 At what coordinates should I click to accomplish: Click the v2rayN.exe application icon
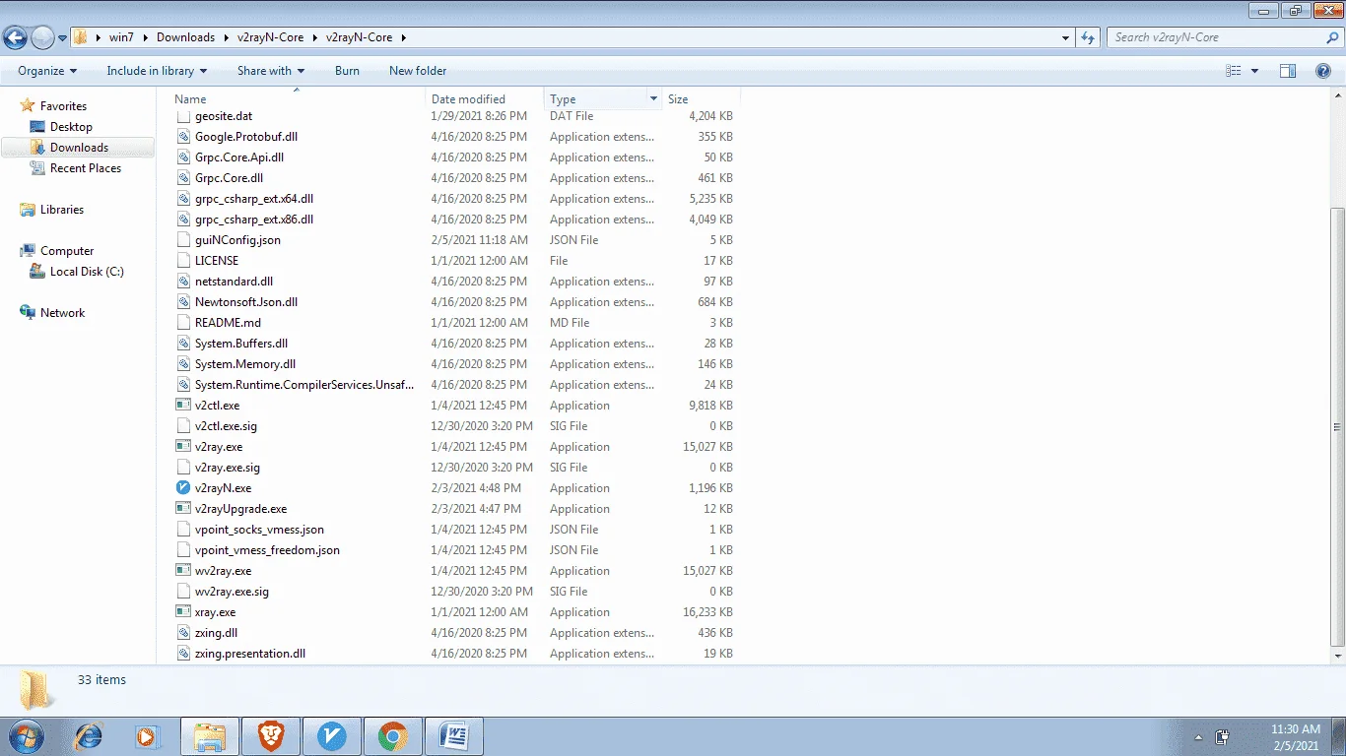(x=183, y=488)
